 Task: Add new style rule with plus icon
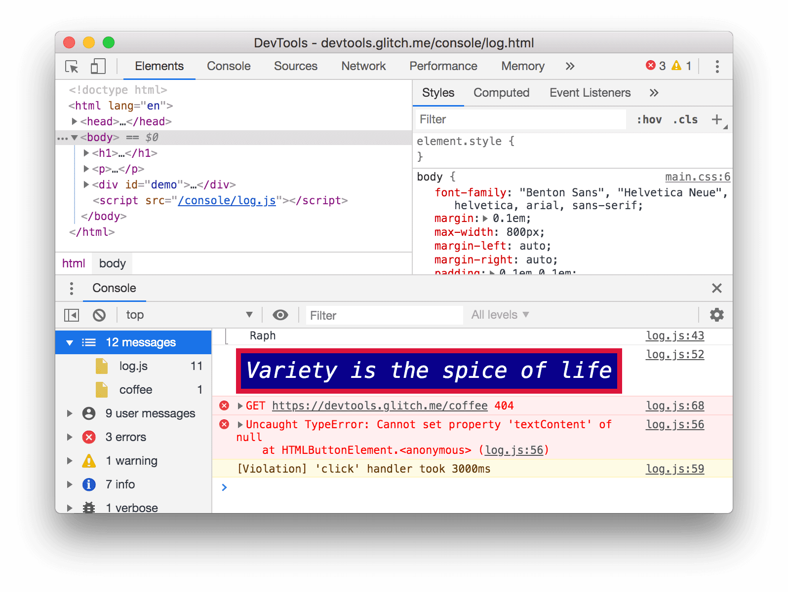tap(716, 119)
